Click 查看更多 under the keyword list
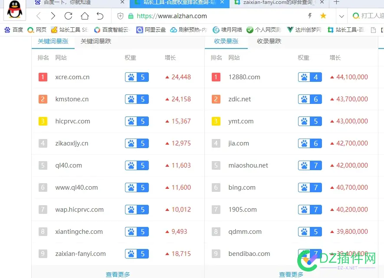Viewport: 384px width, 278px height. coord(118,274)
